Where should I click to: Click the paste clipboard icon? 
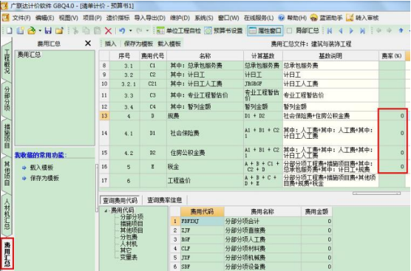click(97, 30)
